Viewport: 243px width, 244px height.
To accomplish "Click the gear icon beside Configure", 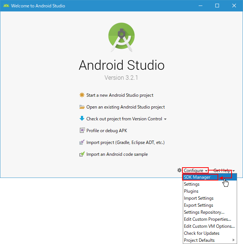I will (x=179, y=170).
